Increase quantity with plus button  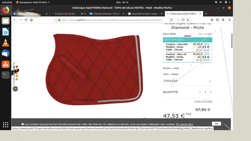(211, 92)
